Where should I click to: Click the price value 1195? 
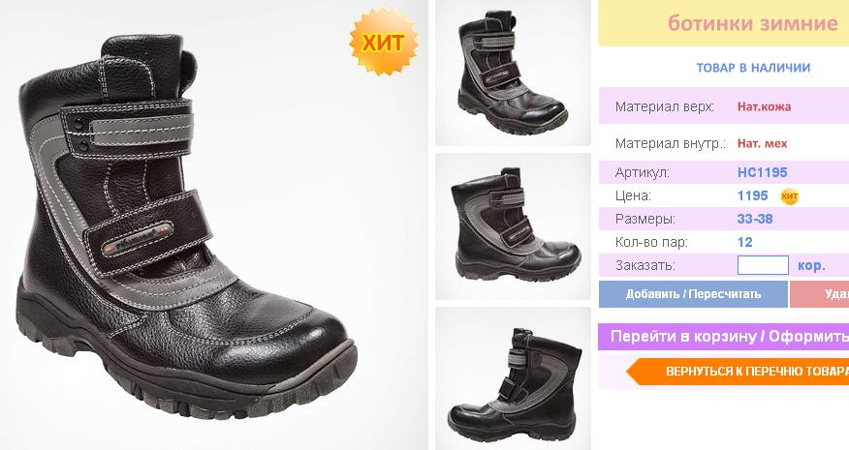point(753,195)
